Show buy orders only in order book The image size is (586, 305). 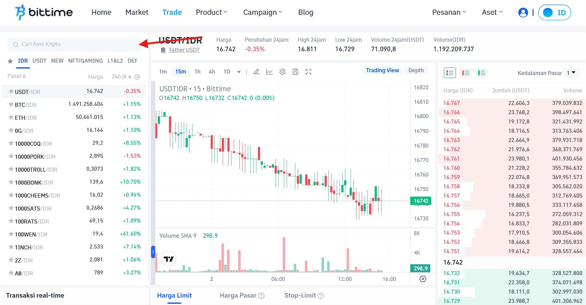481,73
